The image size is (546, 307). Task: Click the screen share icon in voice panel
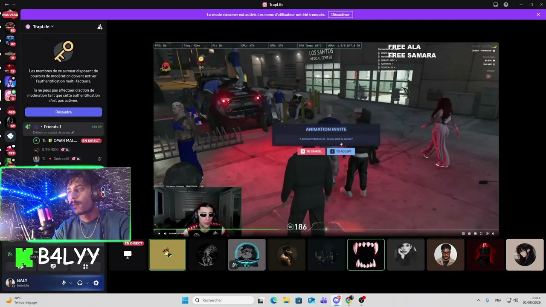click(53, 266)
